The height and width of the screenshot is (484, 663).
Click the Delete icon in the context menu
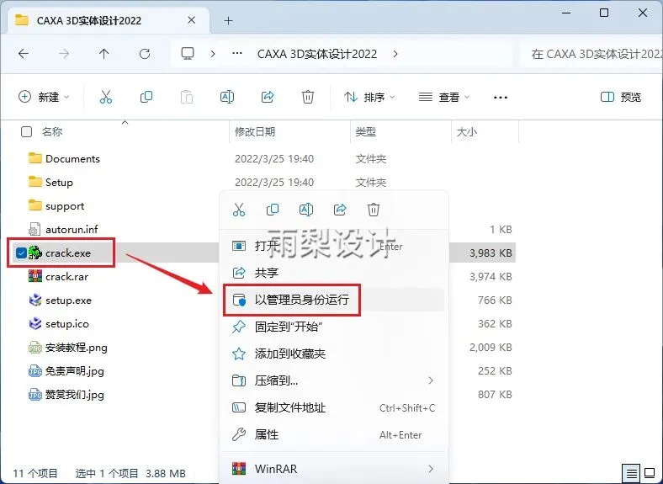click(x=374, y=210)
